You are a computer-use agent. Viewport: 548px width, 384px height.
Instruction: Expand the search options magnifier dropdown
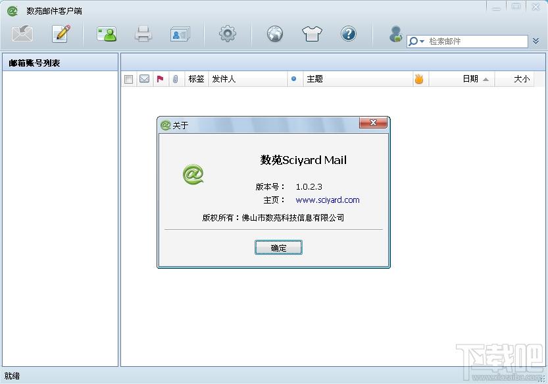pyautogui.click(x=416, y=41)
